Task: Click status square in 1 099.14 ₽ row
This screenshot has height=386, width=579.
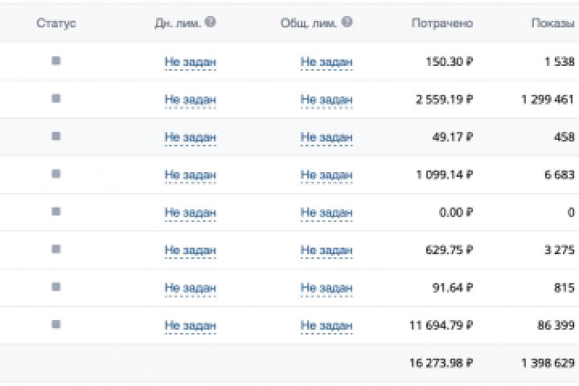Action: 55,174
